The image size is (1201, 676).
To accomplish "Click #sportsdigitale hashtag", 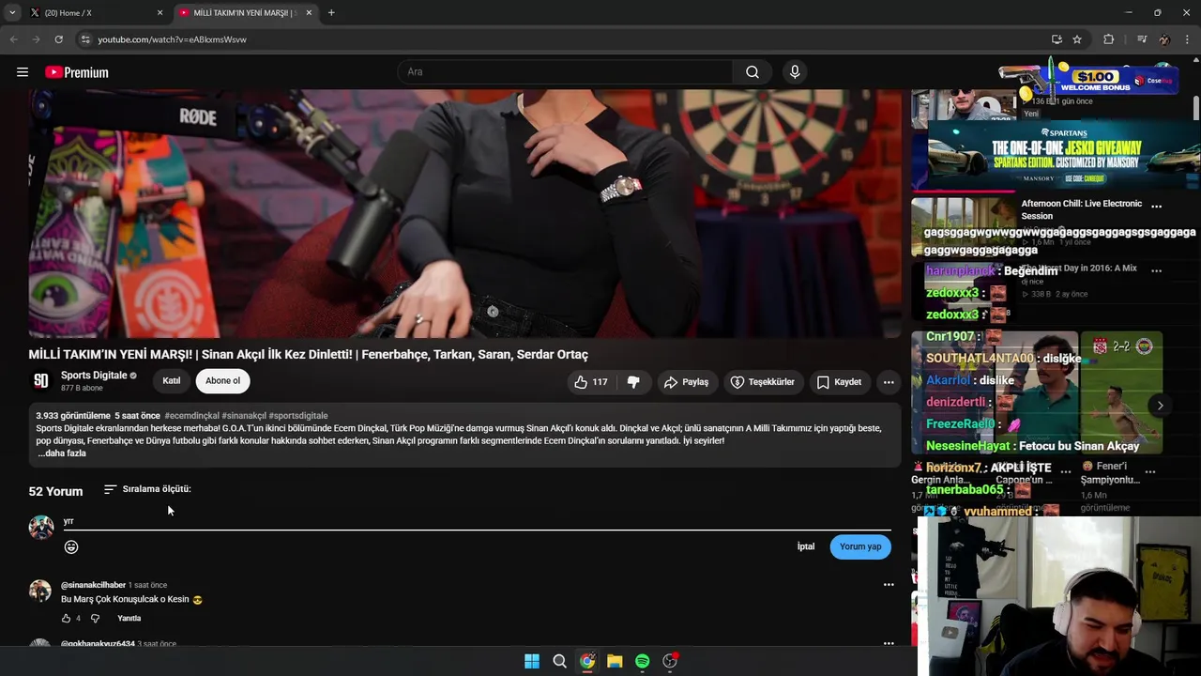I will [x=298, y=416].
